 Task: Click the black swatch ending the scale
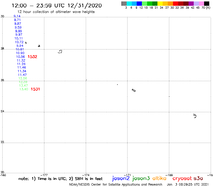coord(207,3)
